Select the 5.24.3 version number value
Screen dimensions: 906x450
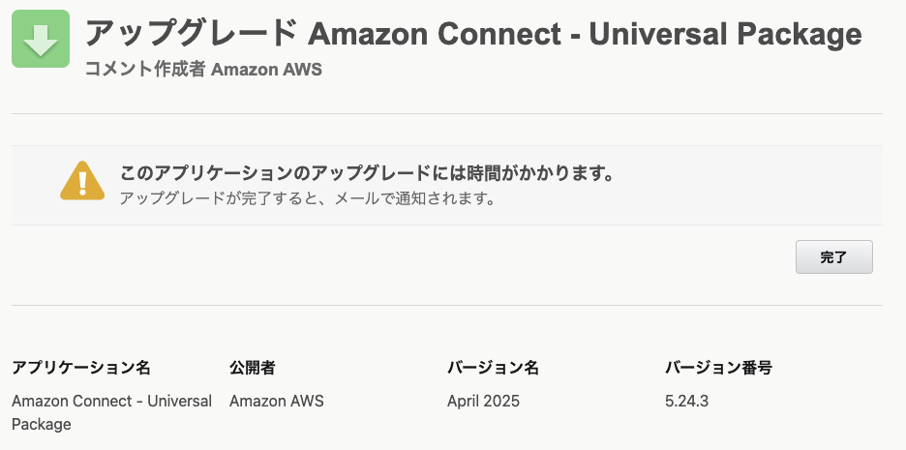pyautogui.click(x=686, y=401)
